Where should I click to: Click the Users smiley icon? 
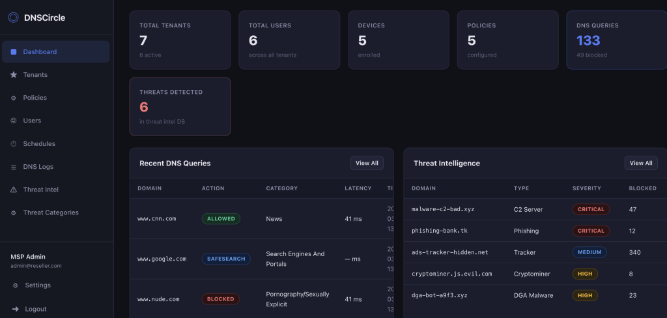(x=14, y=121)
